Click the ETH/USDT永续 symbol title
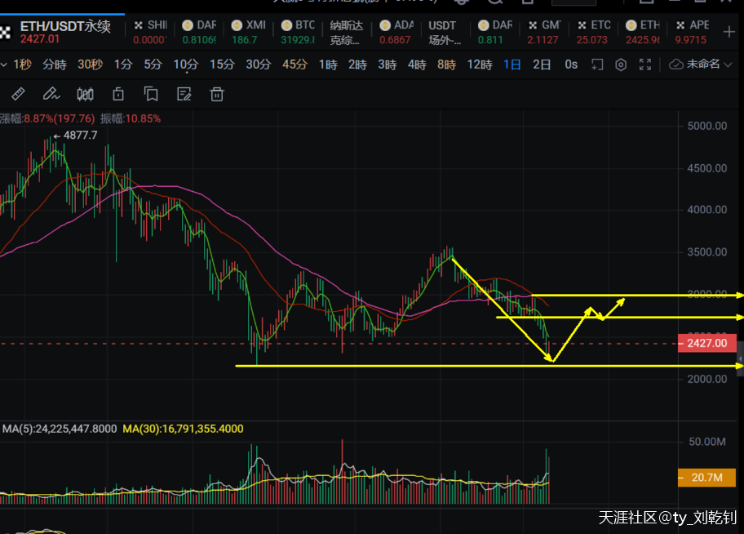Image resolution: width=744 pixels, height=534 pixels. [x=64, y=25]
